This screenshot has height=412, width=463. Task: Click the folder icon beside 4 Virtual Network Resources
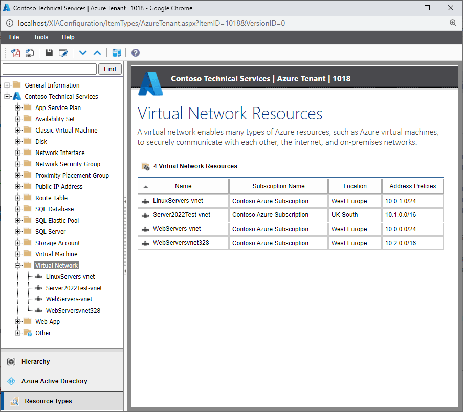(146, 166)
